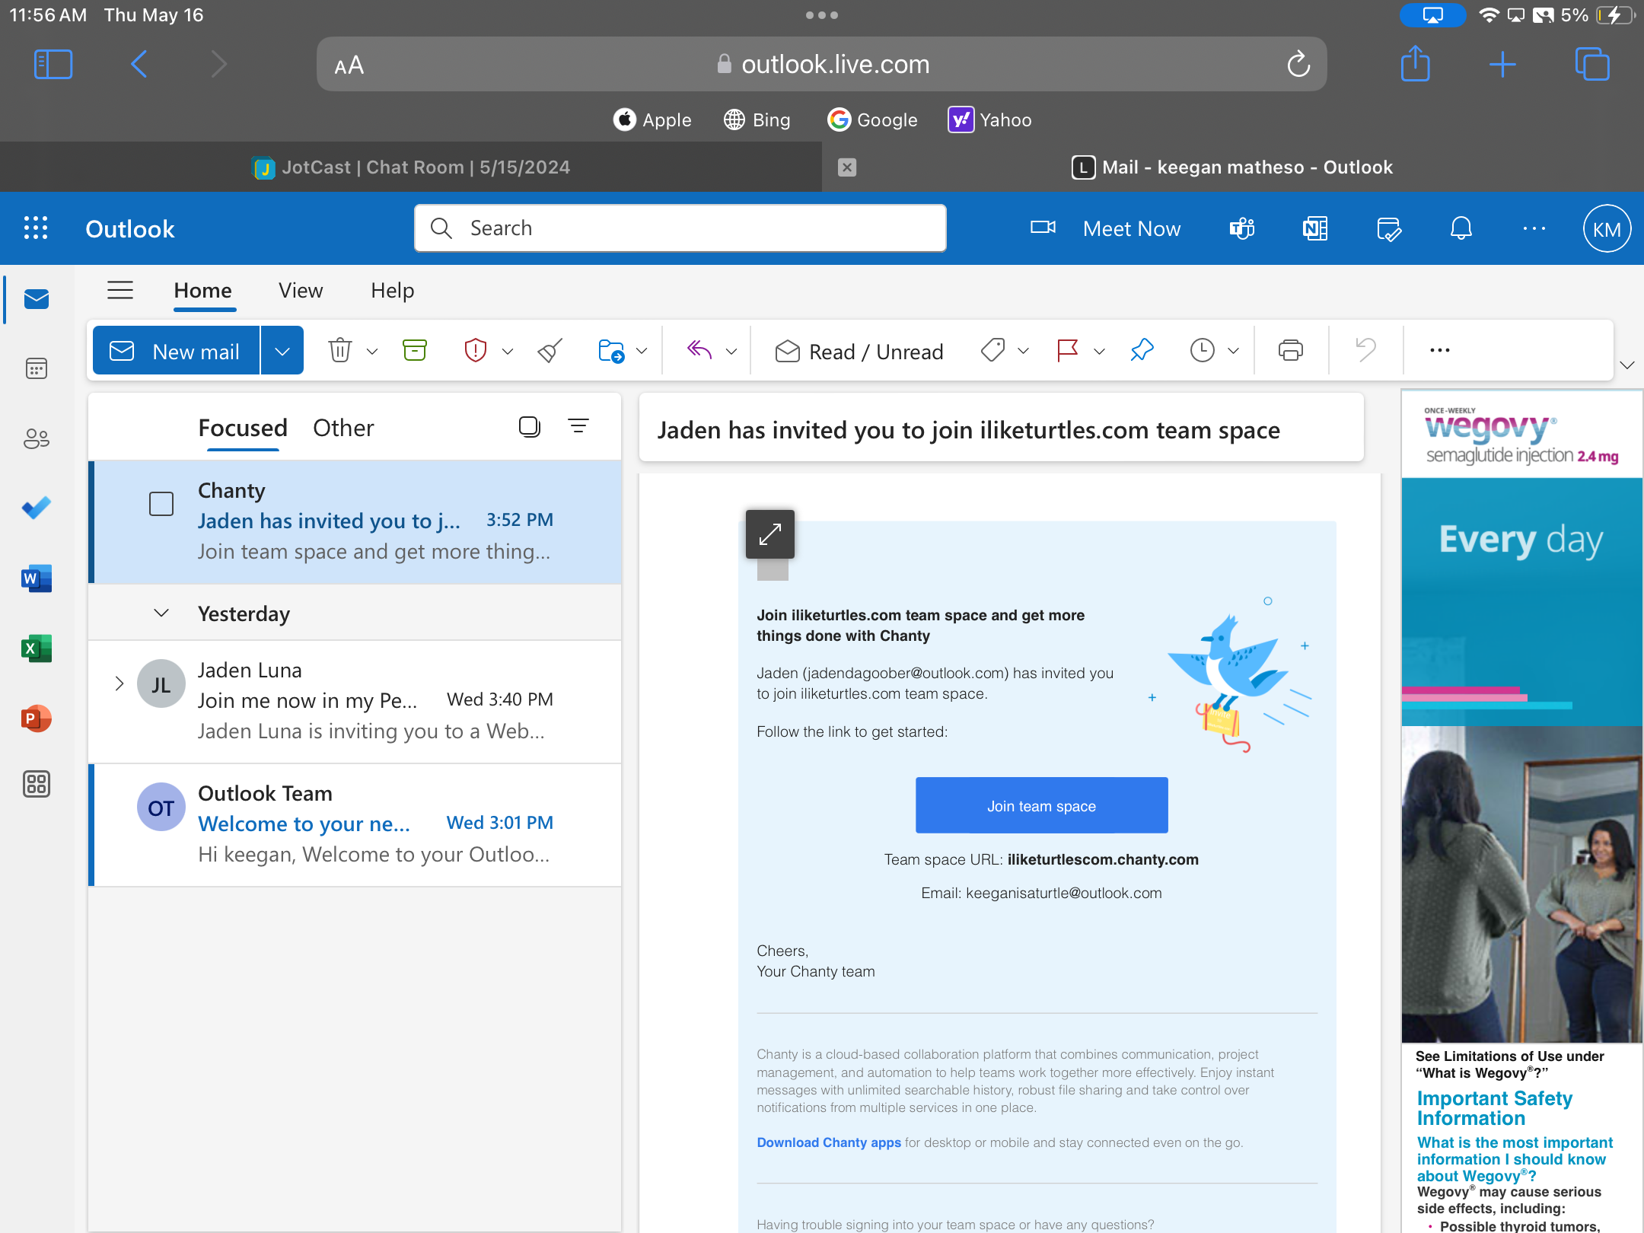Click the Report shield icon

pos(475,350)
